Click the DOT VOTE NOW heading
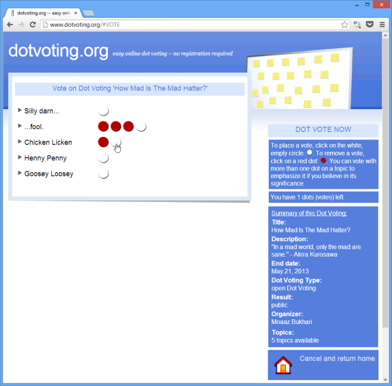392x386 pixels. tap(323, 129)
